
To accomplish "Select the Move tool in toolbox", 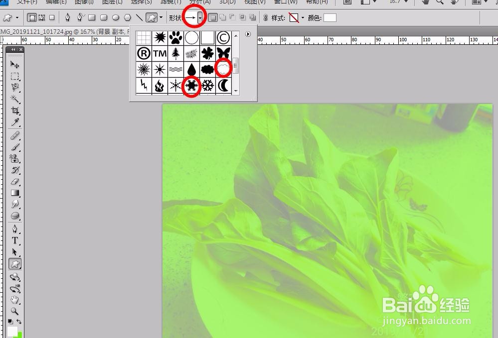I will click(x=14, y=65).
